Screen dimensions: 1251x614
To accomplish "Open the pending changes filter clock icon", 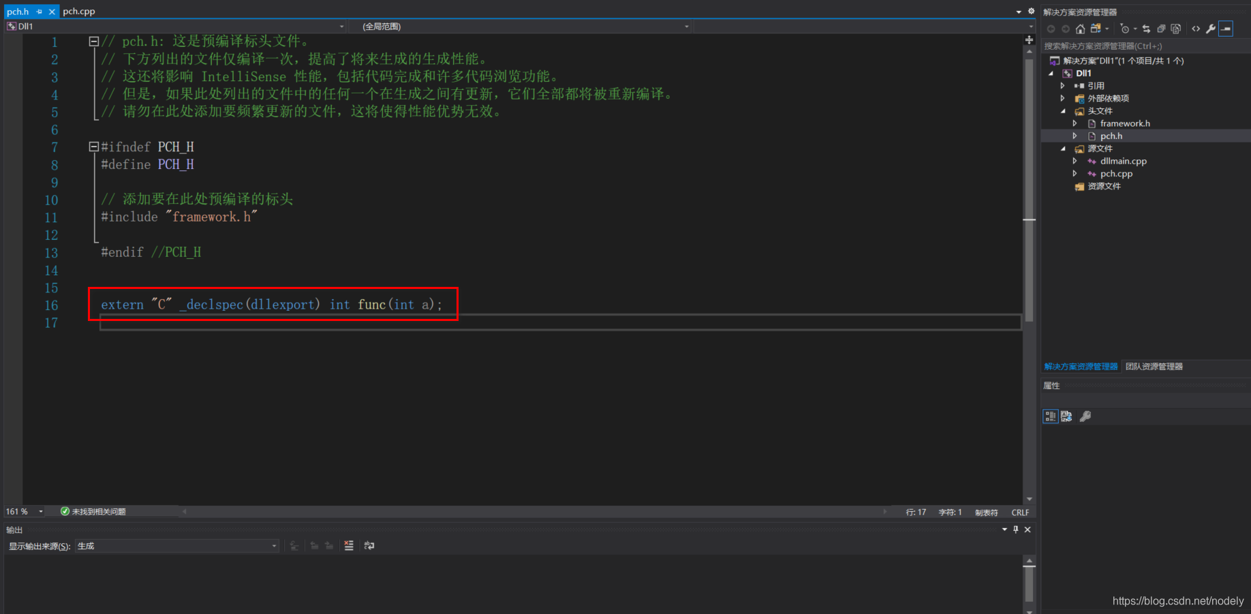I will pos(1124,29).
